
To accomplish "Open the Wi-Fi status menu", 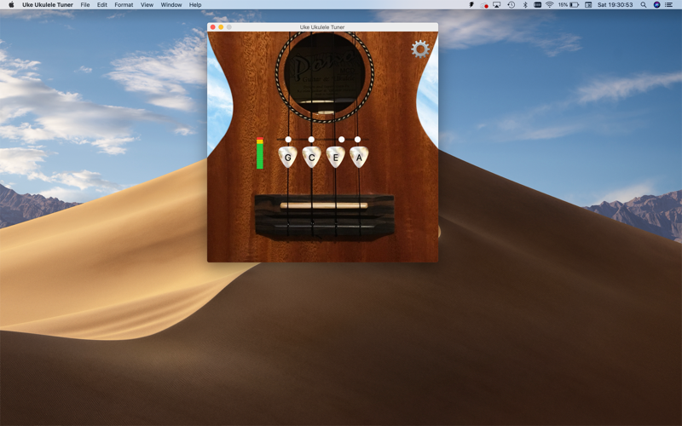I will pyautogui.click(x=549, y=5).
